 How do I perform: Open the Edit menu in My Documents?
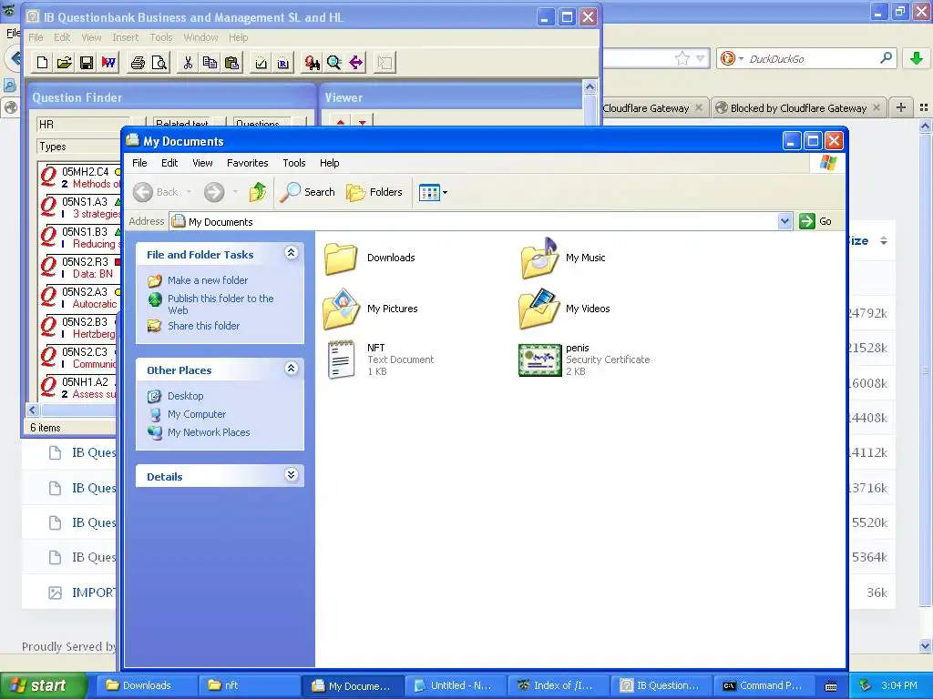[169, 163]
